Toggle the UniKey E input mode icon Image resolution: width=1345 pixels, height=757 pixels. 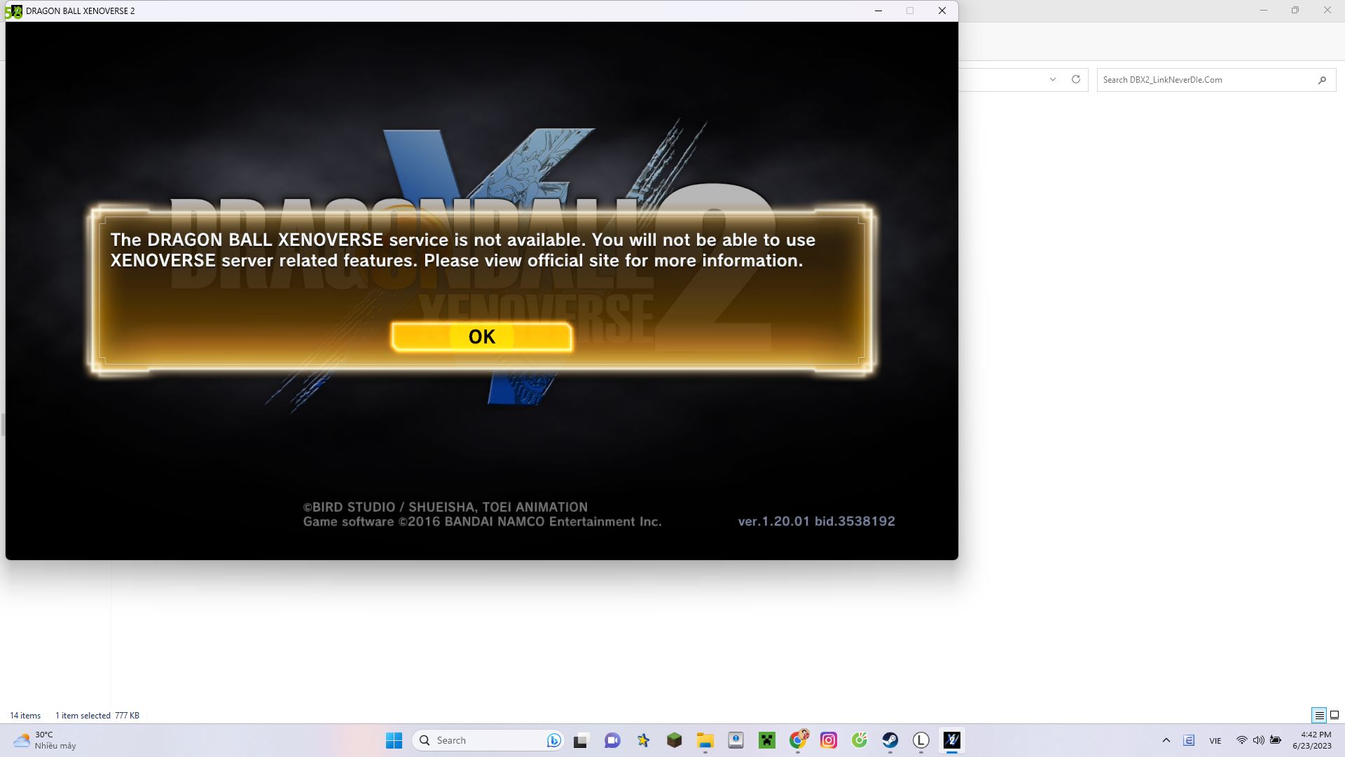(x=1189, y=740)
